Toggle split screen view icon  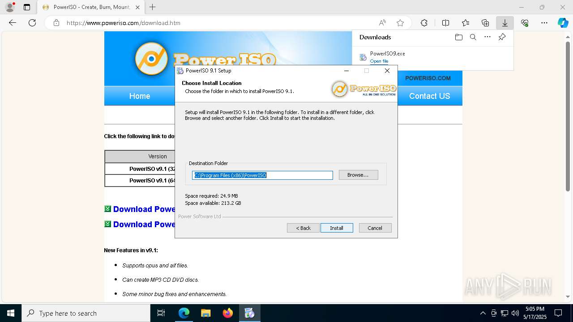pos(446,23)
